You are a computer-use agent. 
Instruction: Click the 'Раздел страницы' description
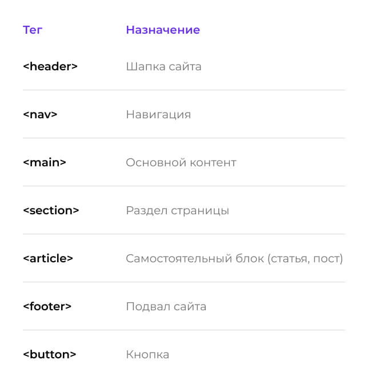tap(178, 211)
